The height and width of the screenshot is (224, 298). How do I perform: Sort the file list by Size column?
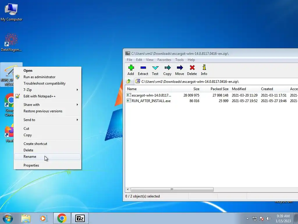coord(187,89)
